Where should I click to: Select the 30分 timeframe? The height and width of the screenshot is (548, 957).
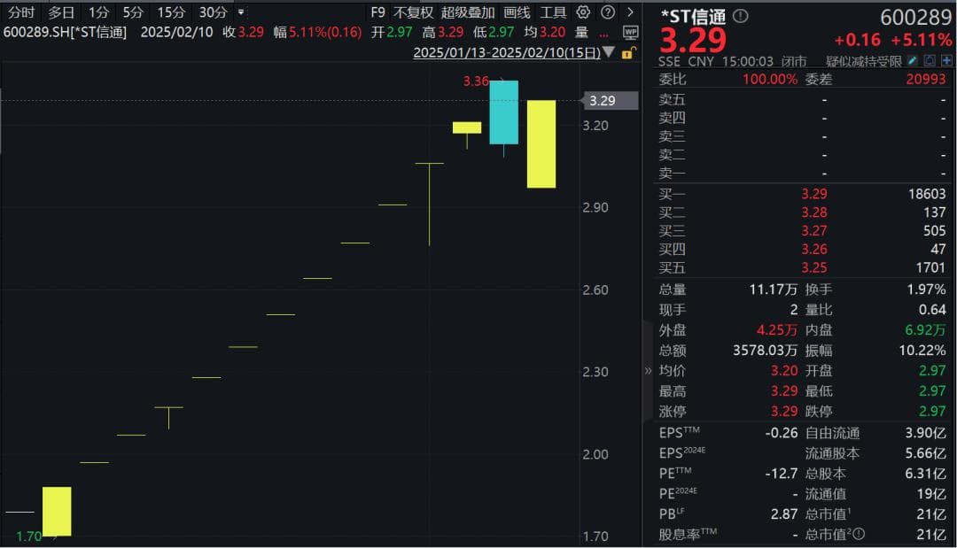[213, 12]
